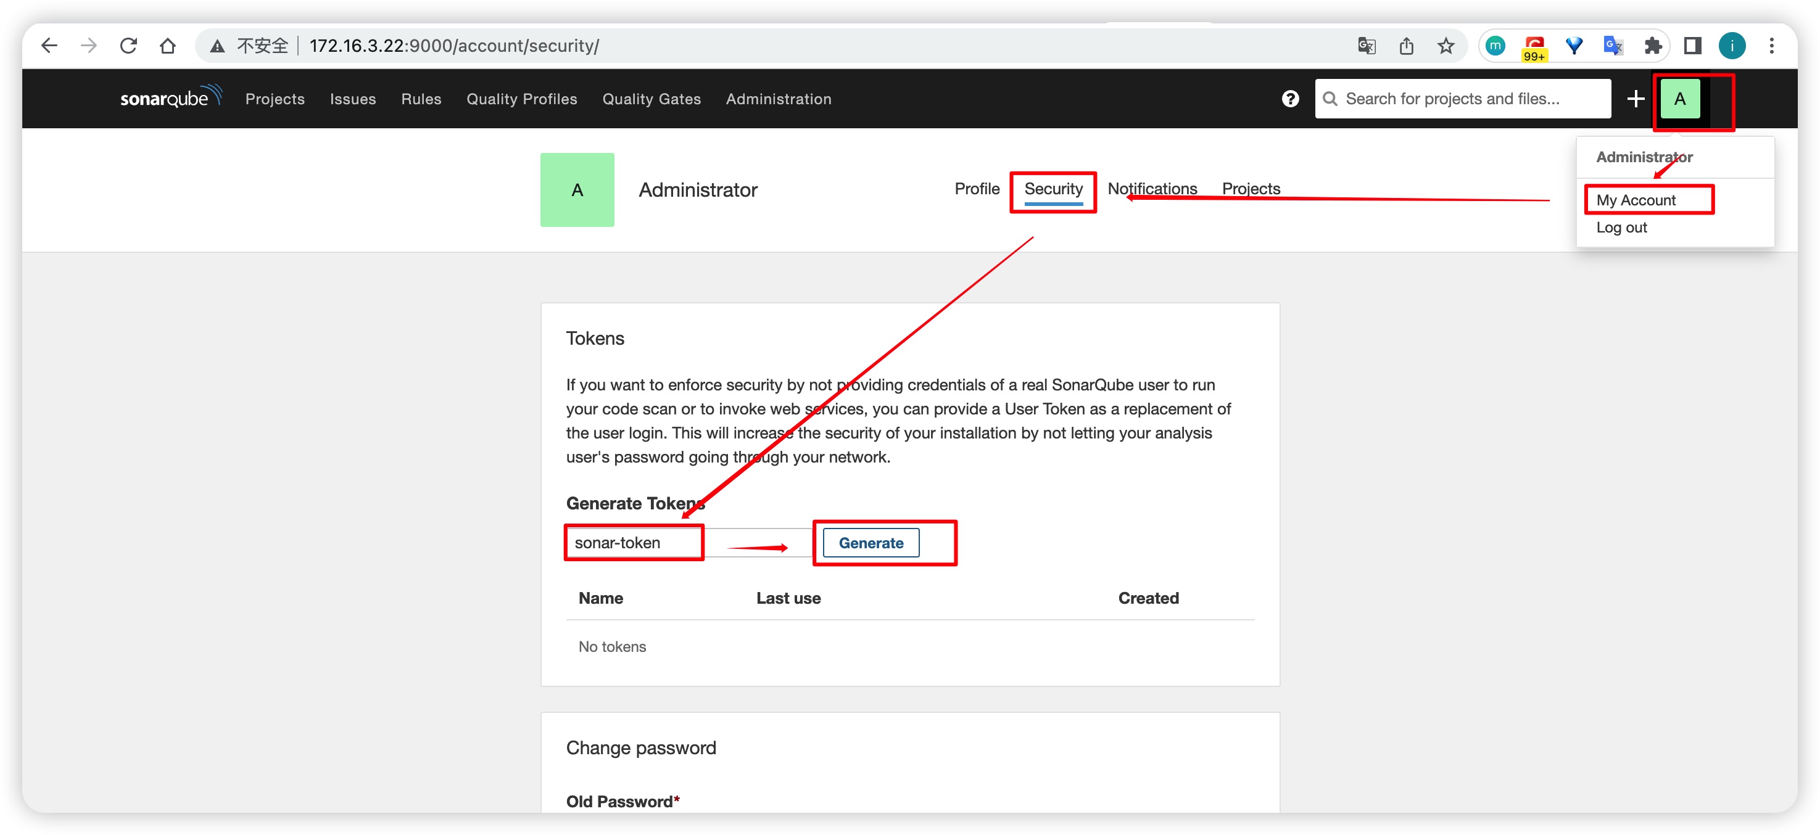
Task: Switch to the Notifications account tab
Action: click(1152, 189)
